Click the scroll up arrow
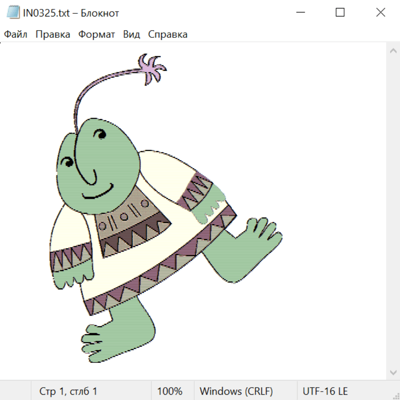This screenshot has height=400, width=400. pyautogui.click(x=393, y=51)
